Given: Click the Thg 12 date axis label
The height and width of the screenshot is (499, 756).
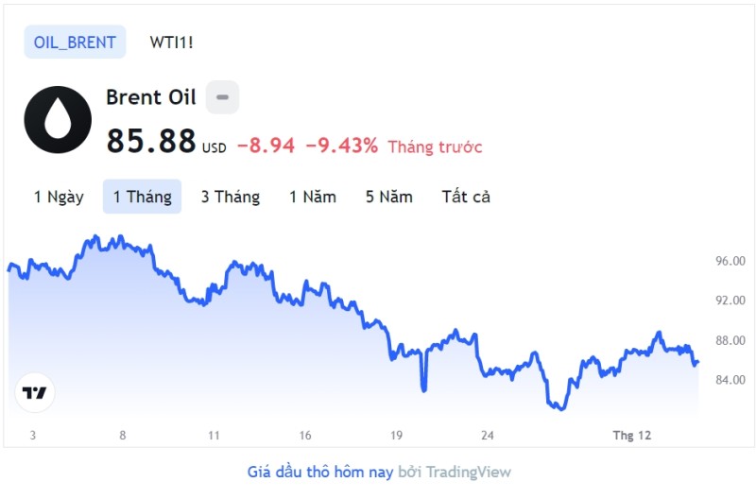Looking at the screenshot, I should 631,436.
